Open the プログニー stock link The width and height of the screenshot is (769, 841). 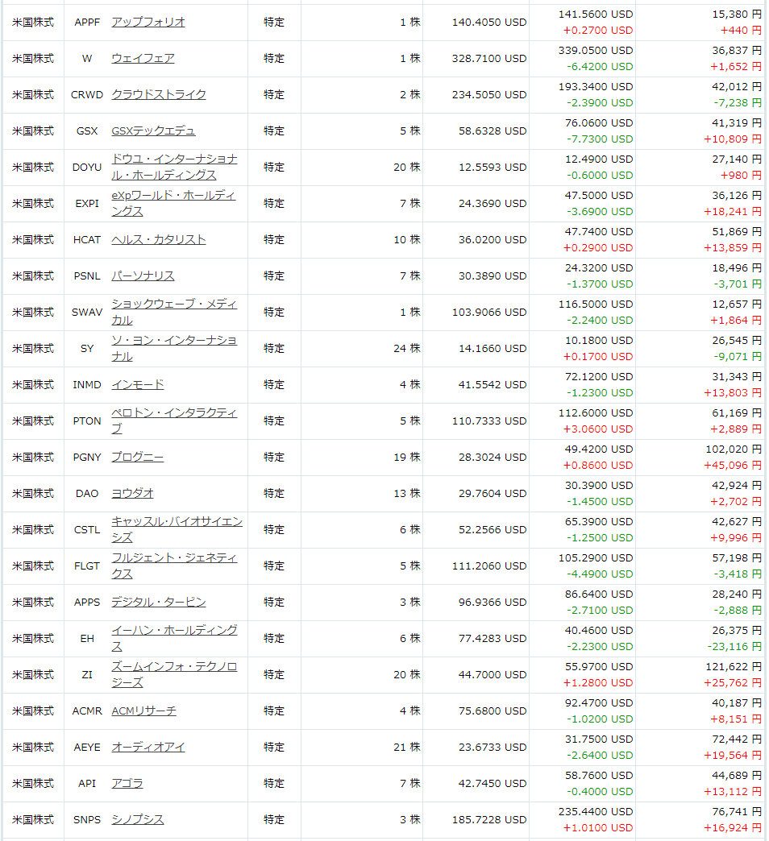138,457
